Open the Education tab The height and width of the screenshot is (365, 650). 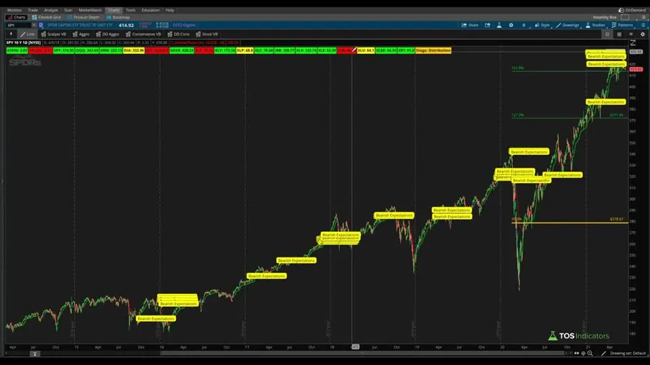pyautogui.click(x=150, y=10)
